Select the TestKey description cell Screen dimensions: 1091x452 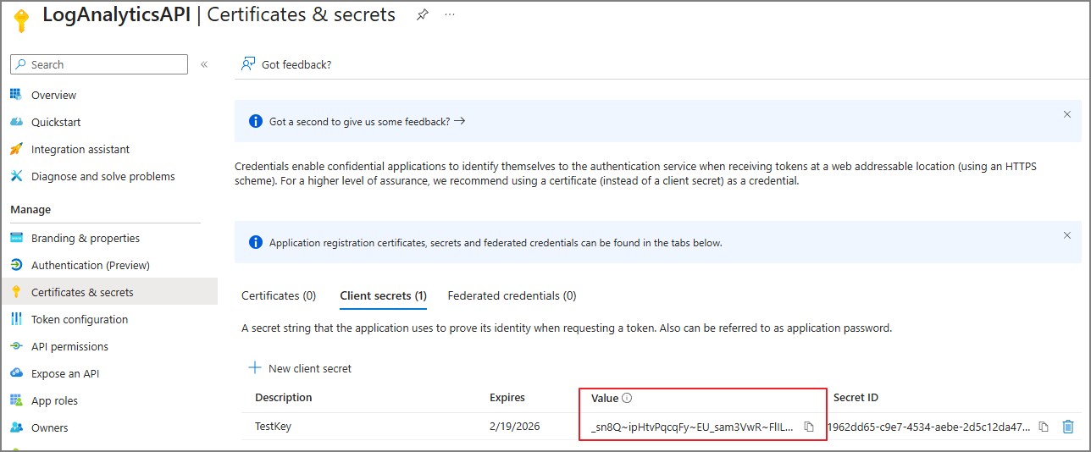(273, 427)
